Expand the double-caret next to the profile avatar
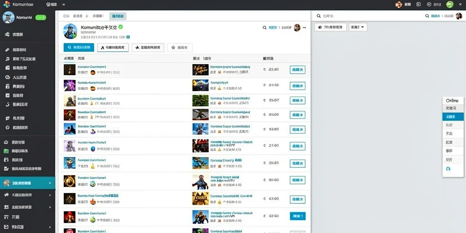466x233 pixels. pyautogui.click(x=304, y=28)
